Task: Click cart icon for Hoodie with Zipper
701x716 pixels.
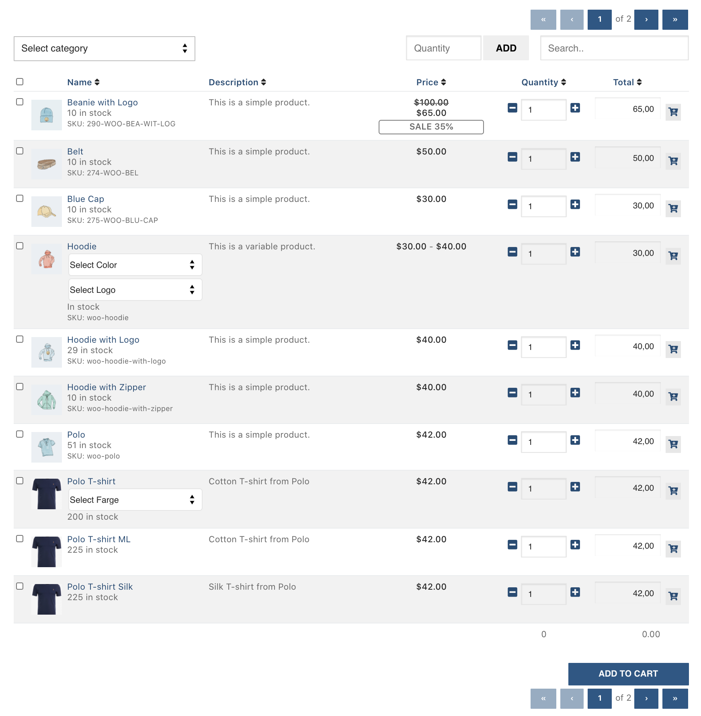Action: coord(673,397)
